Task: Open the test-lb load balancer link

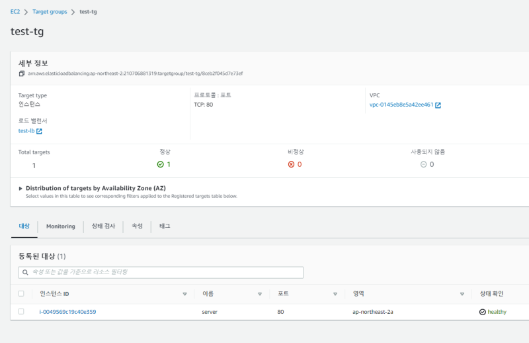Action: click(x=26, y=131)
